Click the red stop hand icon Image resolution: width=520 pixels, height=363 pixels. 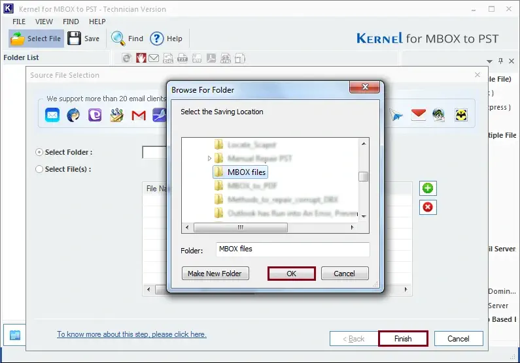(x=141, y=58)
